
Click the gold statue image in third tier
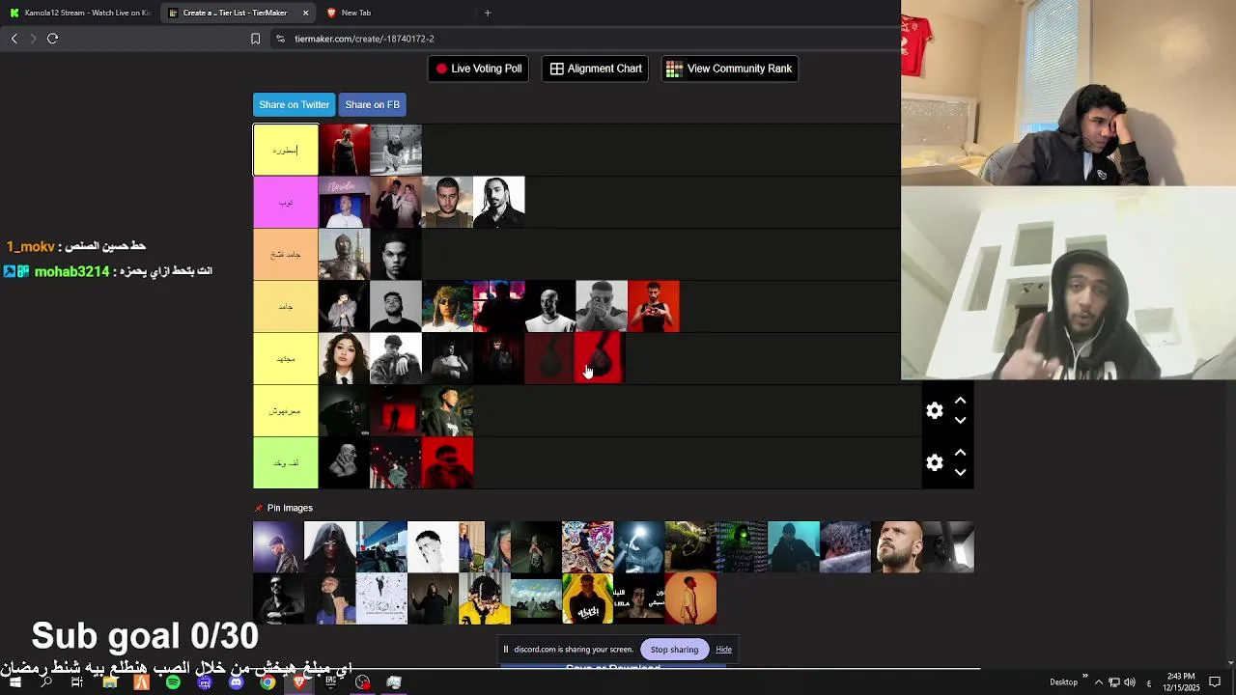point(345,255)
